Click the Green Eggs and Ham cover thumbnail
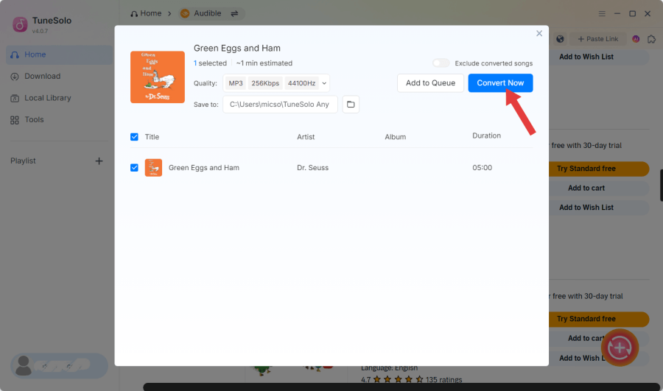Image resolution: width=663 pixels, height=391 pixels. click(x=158, y=77)
